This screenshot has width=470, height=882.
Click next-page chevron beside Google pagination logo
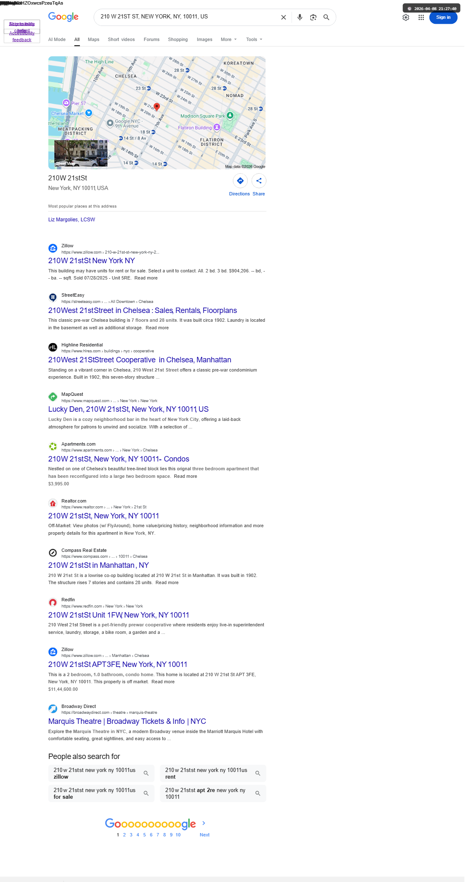tap(204, 823)
